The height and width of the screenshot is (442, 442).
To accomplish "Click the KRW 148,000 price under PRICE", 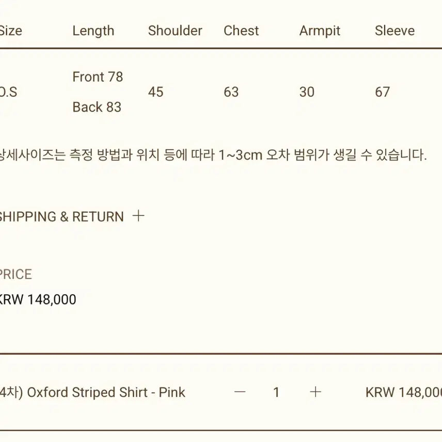I will click(x=38, y=299).
